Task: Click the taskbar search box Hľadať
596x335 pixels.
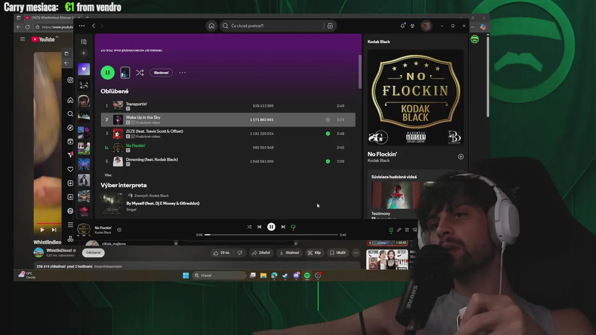Action: 219,275
